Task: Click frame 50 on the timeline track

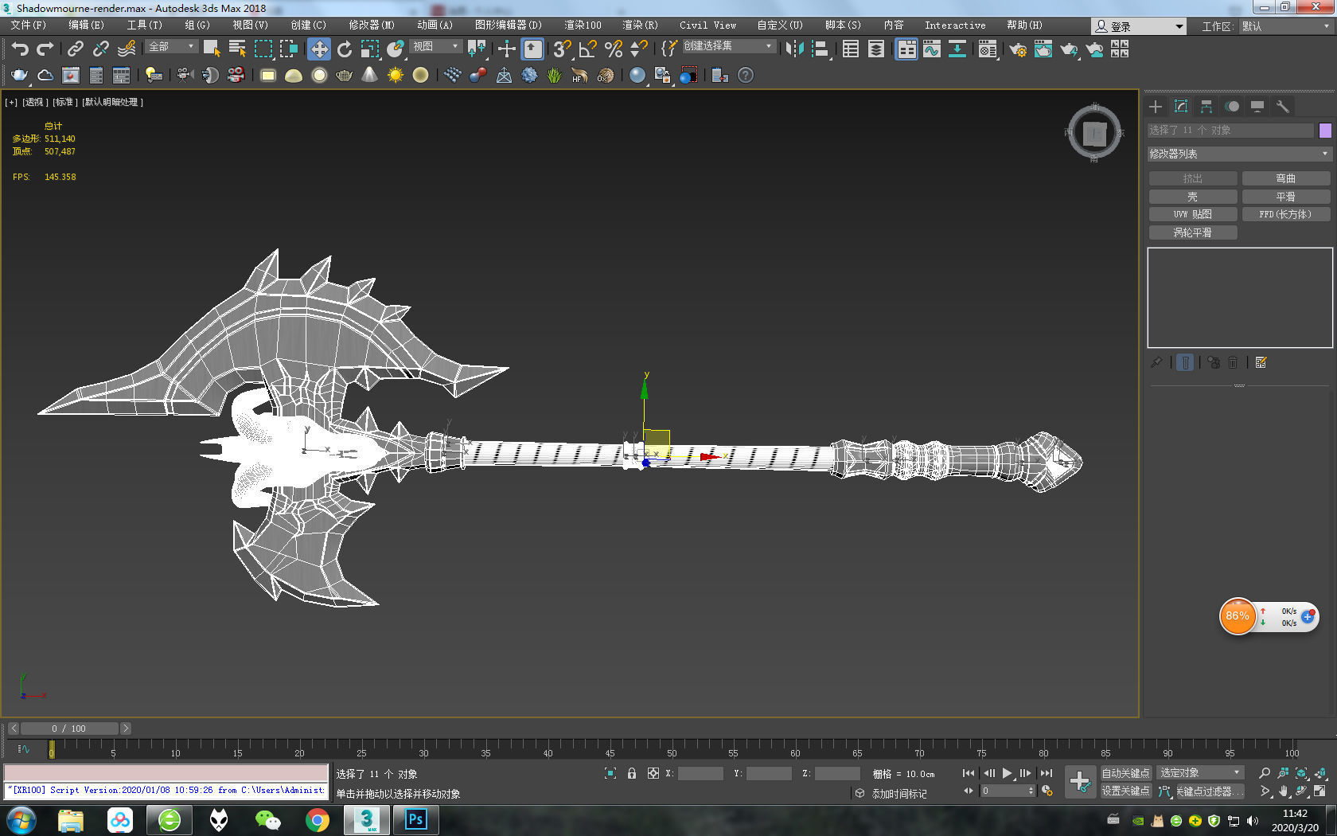Action: pyautogui.click(x=672, y=748)
